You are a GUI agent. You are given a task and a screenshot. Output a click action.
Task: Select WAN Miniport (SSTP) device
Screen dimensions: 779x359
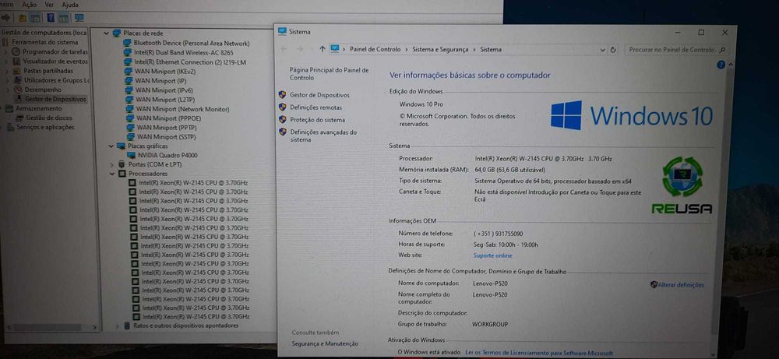click(x=166, y=136)
